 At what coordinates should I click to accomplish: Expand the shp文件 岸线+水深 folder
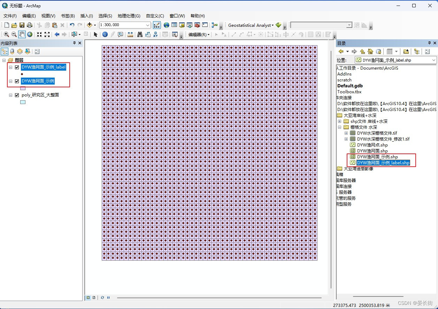339,121
